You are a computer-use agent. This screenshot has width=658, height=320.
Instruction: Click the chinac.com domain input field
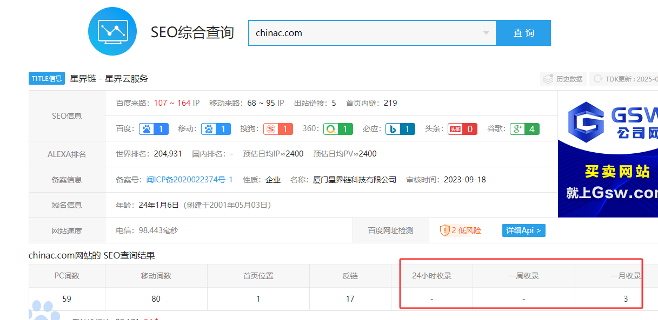(372, 33)
